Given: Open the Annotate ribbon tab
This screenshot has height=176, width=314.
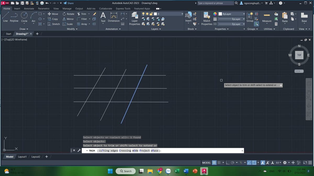Looking at the screenshot, I should [29, 9].
